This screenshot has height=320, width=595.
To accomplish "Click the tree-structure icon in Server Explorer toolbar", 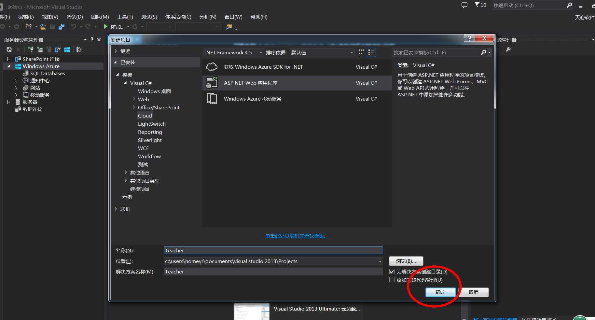I will pos(79,49).
